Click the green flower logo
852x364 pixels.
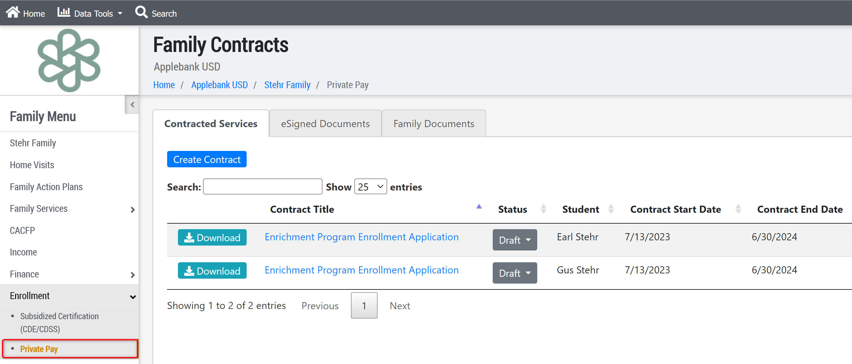[x=69, y=61]
